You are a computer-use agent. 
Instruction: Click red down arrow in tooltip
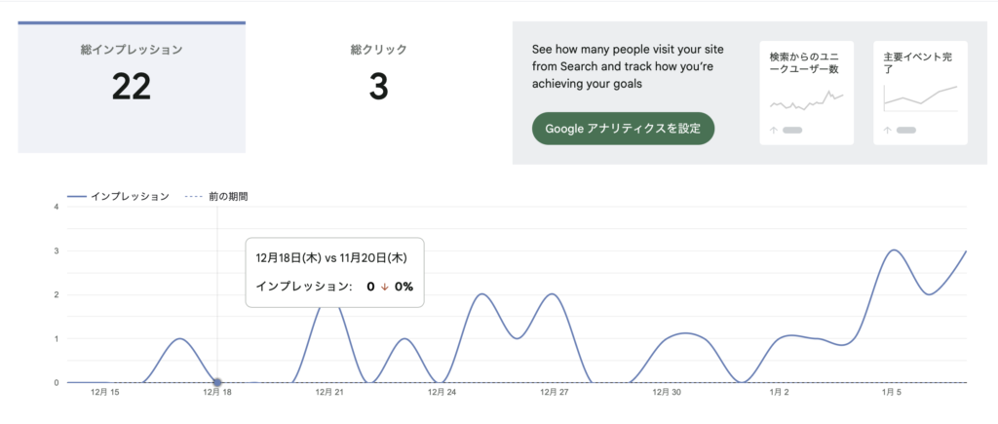385,287
